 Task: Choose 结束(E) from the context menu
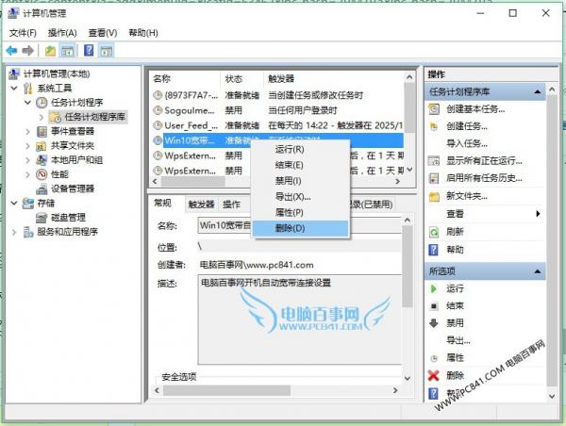300,165
